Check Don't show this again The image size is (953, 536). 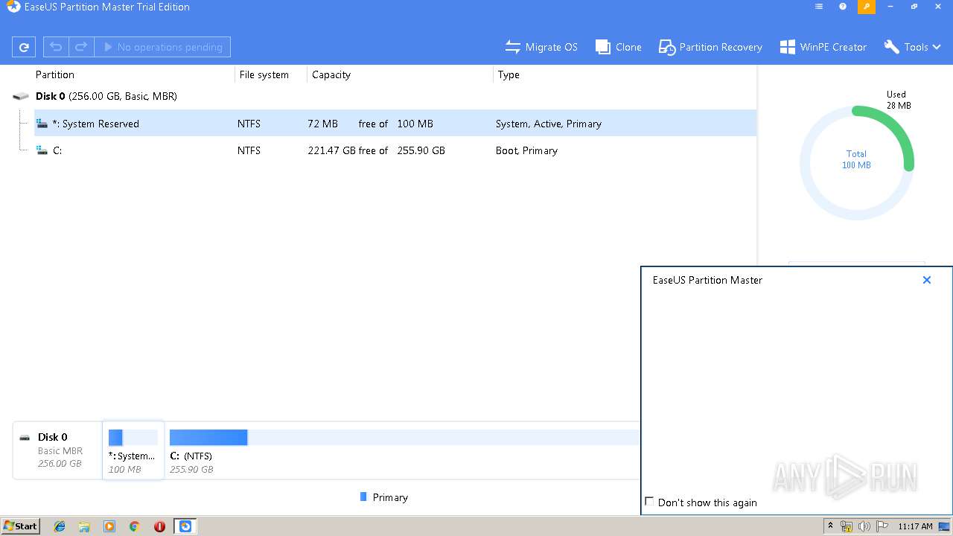(x=649, y=502)
